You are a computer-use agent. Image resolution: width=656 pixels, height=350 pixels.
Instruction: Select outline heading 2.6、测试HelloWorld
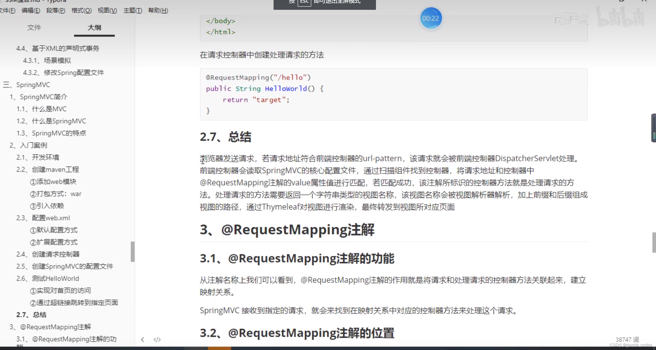pos(47,278)
